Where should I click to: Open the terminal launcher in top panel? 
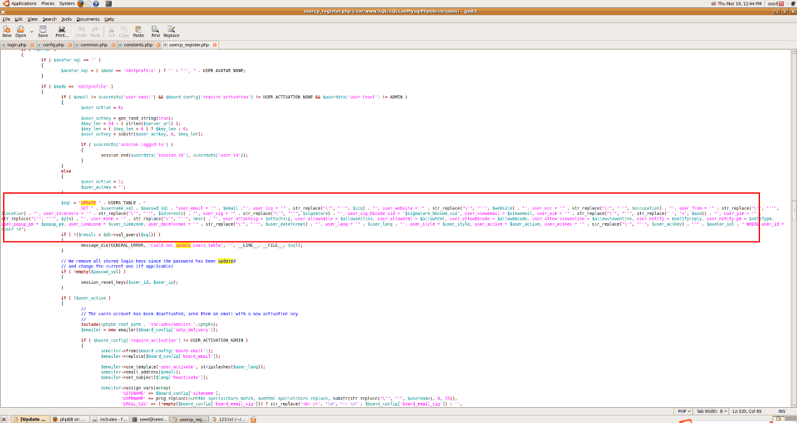point(109,4)
